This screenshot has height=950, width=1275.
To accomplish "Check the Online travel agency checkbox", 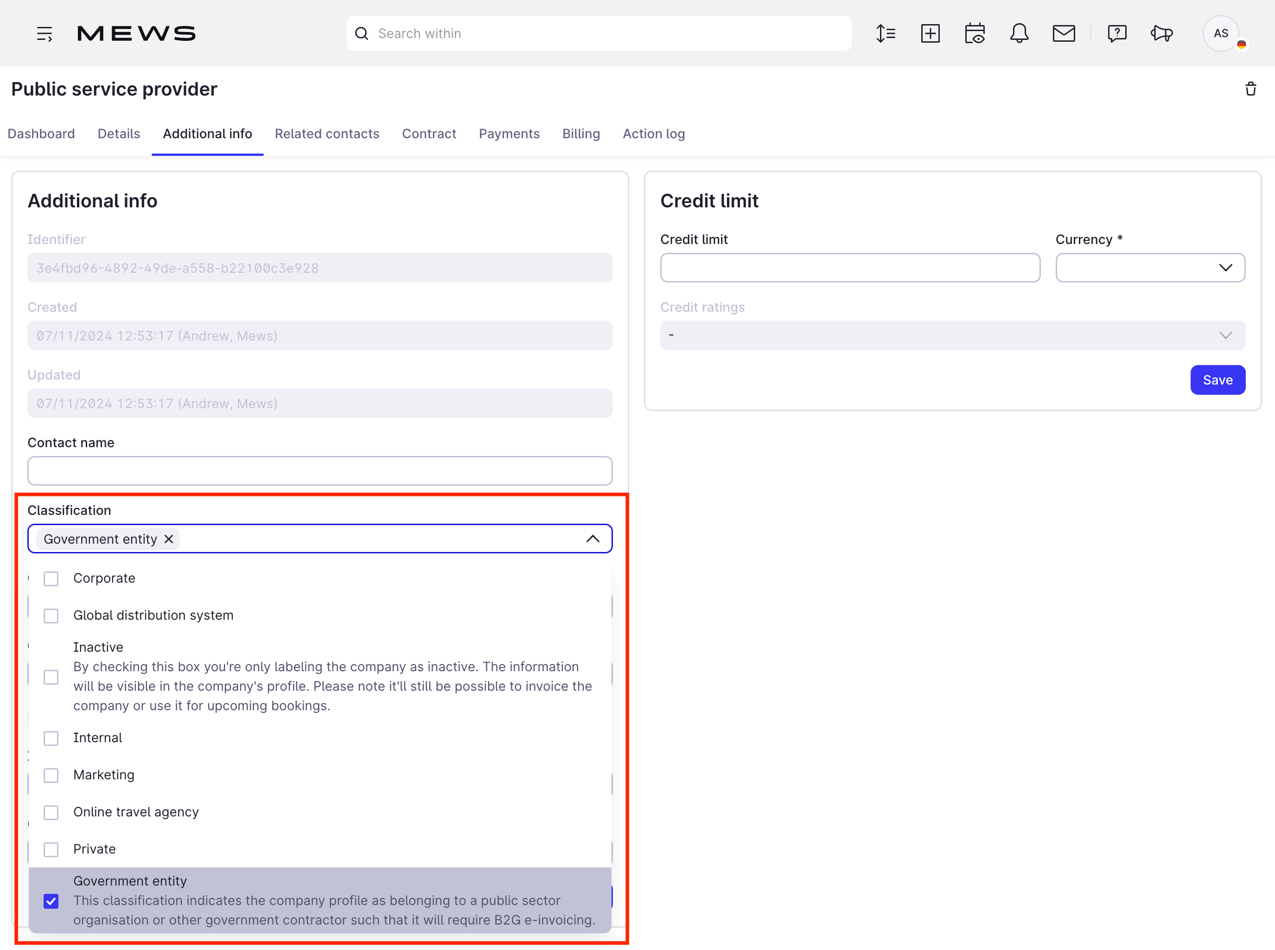I will pyautogui.click(x=51, y=813).
